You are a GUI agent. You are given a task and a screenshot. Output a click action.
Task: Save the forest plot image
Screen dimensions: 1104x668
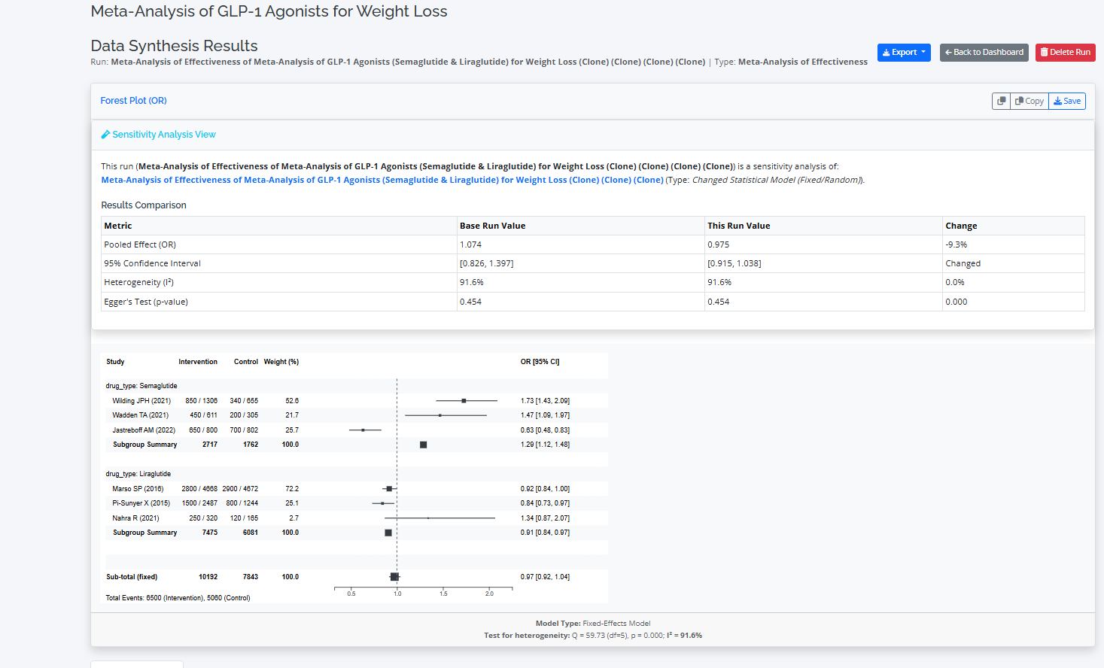(x=1067, y=101)
